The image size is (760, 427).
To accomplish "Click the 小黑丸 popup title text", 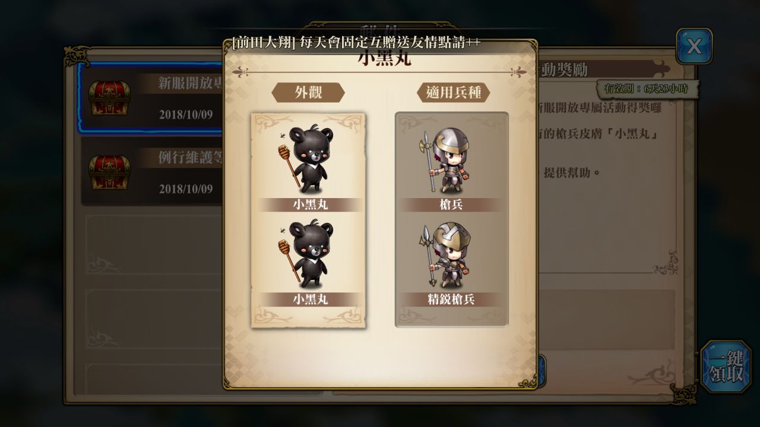I will coord(384,59).
